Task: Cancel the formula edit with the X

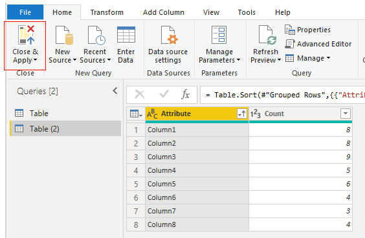Action: pos(140,94)
